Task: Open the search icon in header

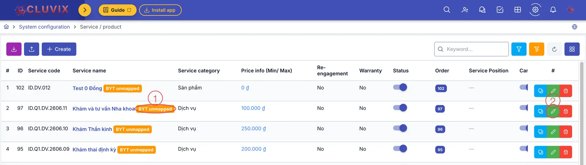Action: tap(447, 10)
